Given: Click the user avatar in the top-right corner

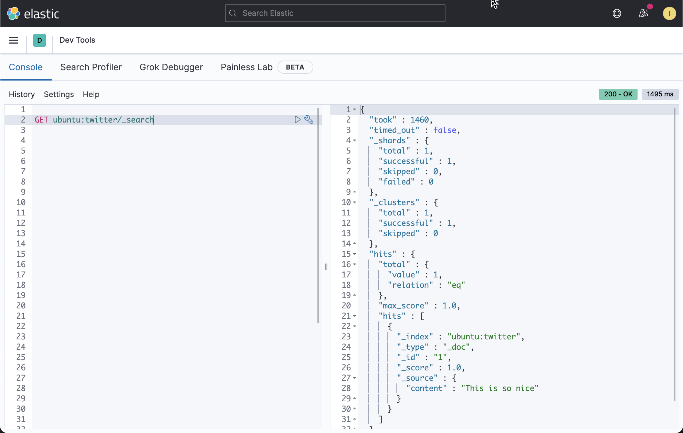Looking at the screenshot, I should (670, 13).
